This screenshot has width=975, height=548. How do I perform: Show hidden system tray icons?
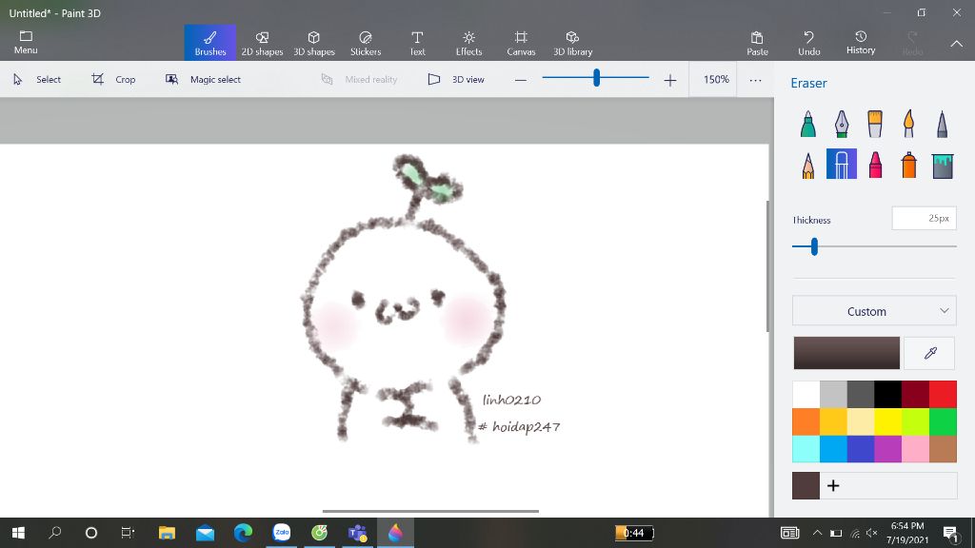tap(817, 533)
